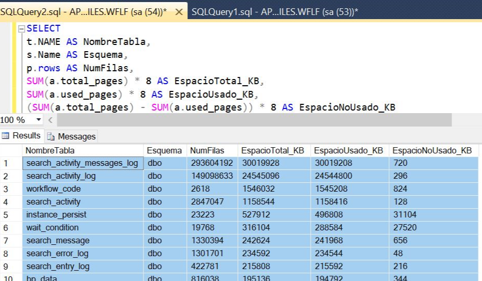Click EspacioTotal_KB value 1546032
Screen dimensions: 482x281
pos(274,189)
